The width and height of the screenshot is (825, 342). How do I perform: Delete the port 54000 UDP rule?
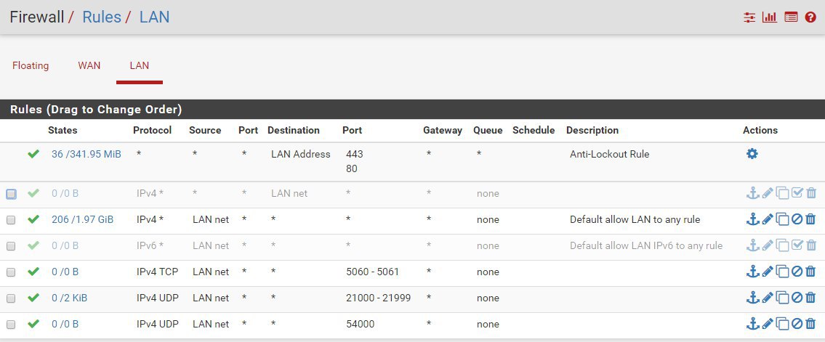point(810,324)
